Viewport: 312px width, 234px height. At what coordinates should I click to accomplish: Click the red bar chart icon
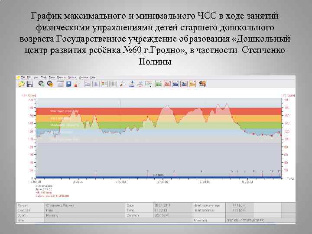(x=167, y=84)
